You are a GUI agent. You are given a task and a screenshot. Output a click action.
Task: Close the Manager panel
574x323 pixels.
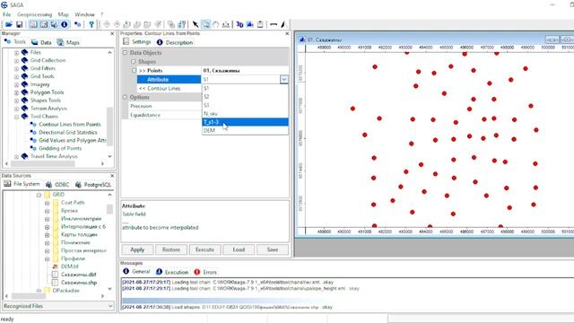point(112,34)
